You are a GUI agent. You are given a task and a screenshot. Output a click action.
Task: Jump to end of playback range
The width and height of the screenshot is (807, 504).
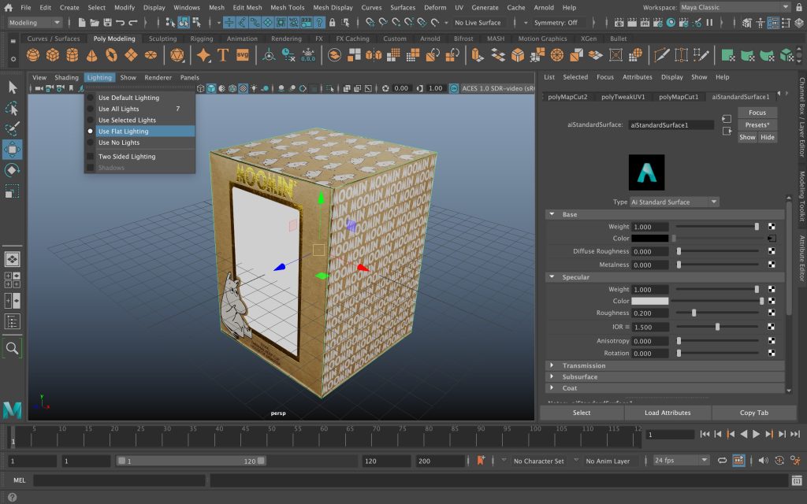coord(795,435)
